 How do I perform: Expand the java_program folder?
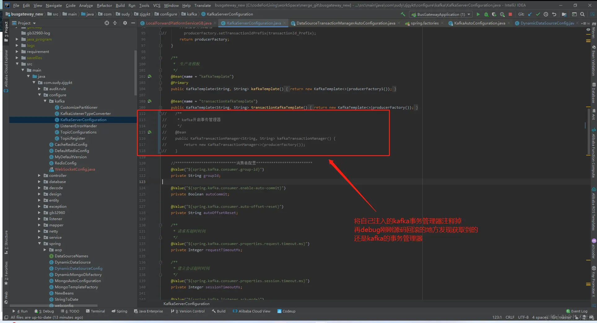[x=17, y=39]
